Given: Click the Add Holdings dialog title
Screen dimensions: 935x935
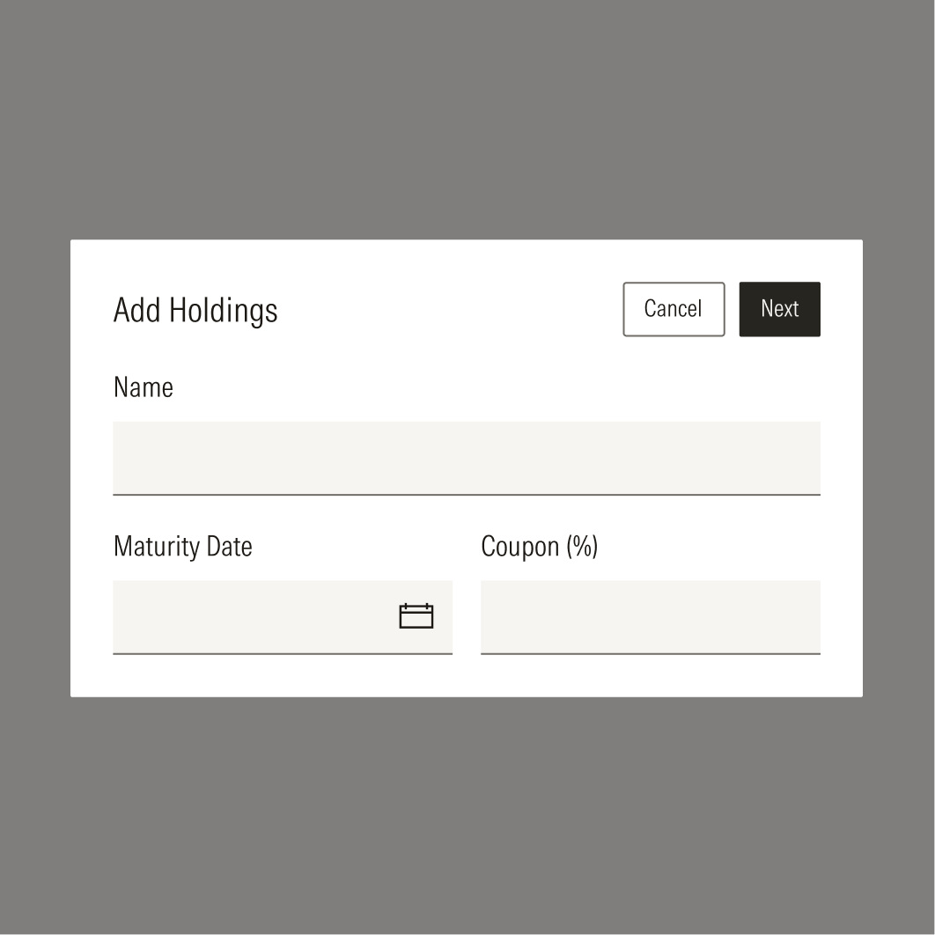Looking at the screenshot, I should coord(195,310).
